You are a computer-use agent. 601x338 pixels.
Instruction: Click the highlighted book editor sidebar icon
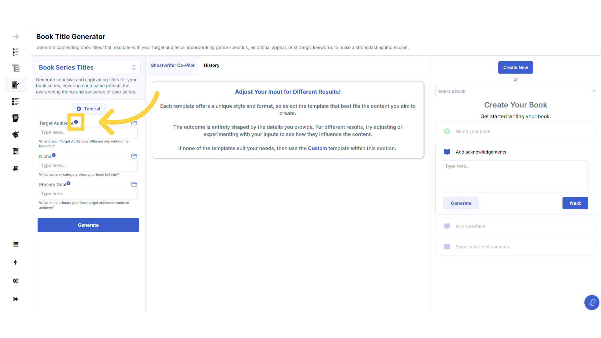coord(15,85)
